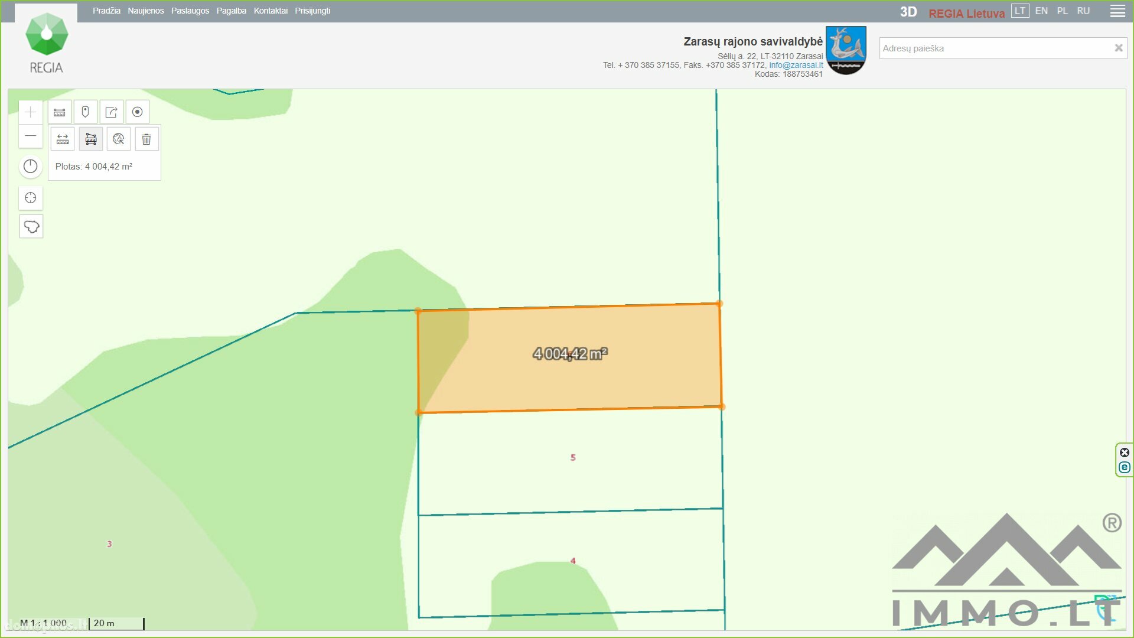Open the Pradžia menu item
The height and width of the screenshot is (638, 1134).
click(106, 11)
